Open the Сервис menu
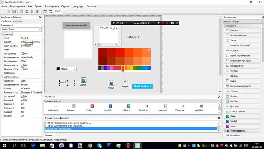264x149 pixels. pos(65,7)
